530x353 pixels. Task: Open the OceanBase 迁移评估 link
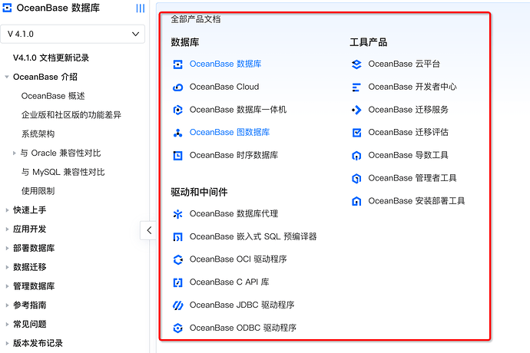[x=409, y=132]
